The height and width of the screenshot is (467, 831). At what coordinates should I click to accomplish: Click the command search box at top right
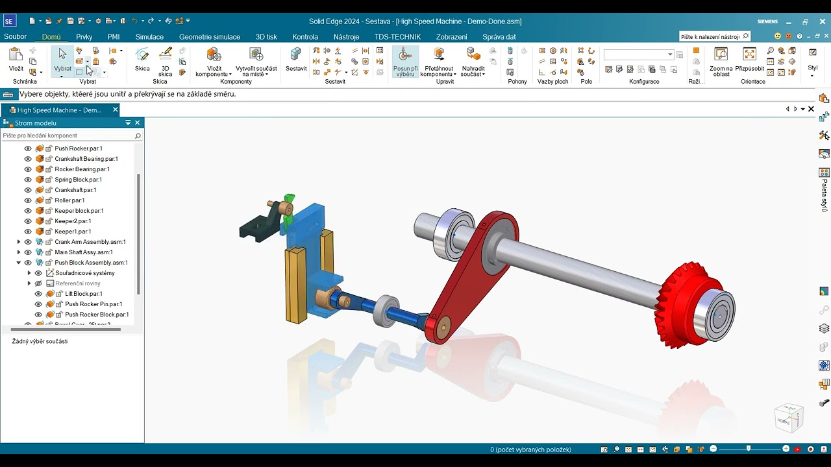(715, 36)
